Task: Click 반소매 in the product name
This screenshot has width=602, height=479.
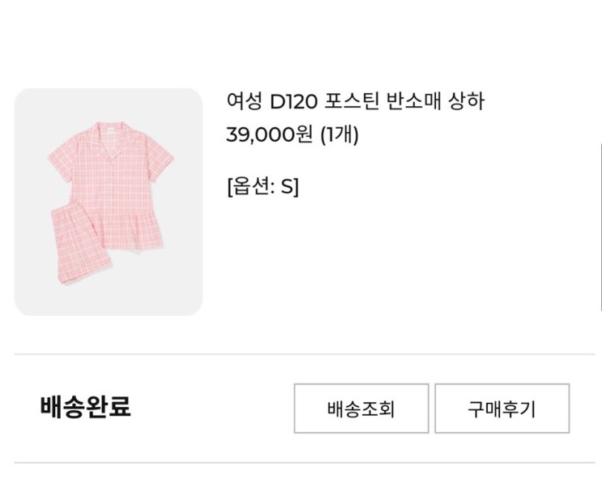Action: pyautogui.click(x=415, y=102)
